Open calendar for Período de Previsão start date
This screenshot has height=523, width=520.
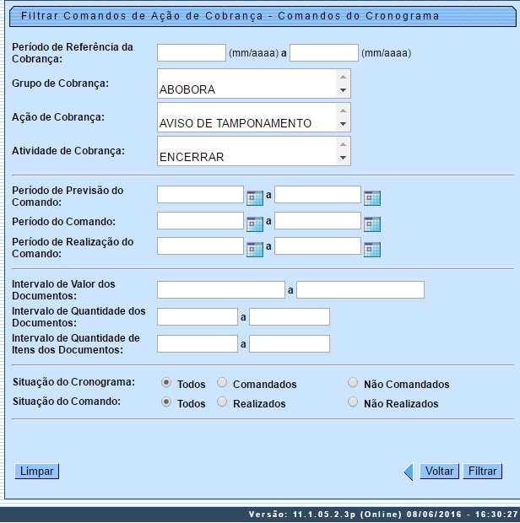254,198
